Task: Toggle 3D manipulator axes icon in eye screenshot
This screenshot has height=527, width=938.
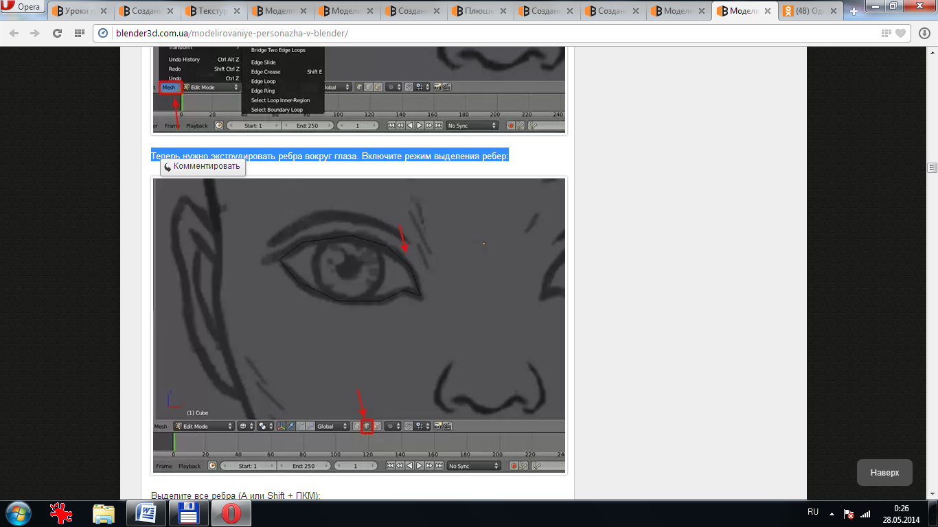Action: pyautogui.click(x=282, y=426)
